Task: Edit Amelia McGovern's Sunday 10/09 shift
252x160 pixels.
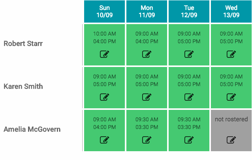Action: click(104, 140)
